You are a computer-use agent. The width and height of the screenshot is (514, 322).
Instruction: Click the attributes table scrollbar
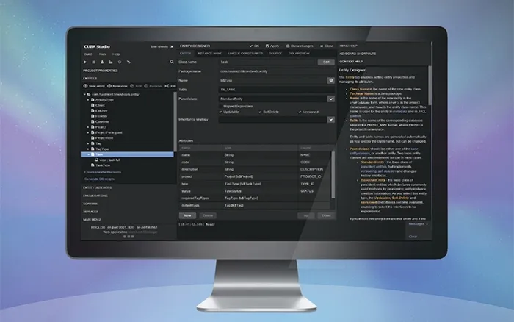point(333,175)
